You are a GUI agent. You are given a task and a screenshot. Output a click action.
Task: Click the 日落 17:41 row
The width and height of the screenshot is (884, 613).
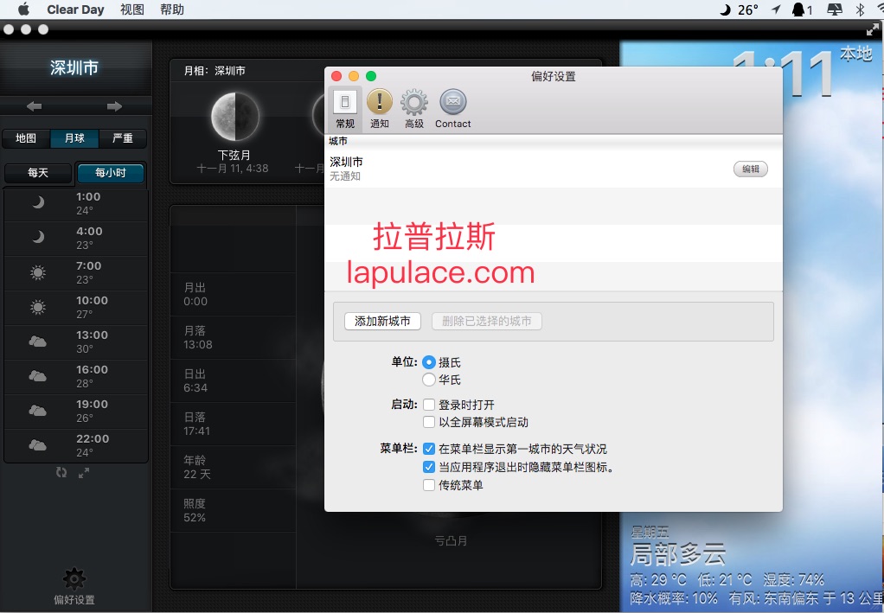[233, 424]
